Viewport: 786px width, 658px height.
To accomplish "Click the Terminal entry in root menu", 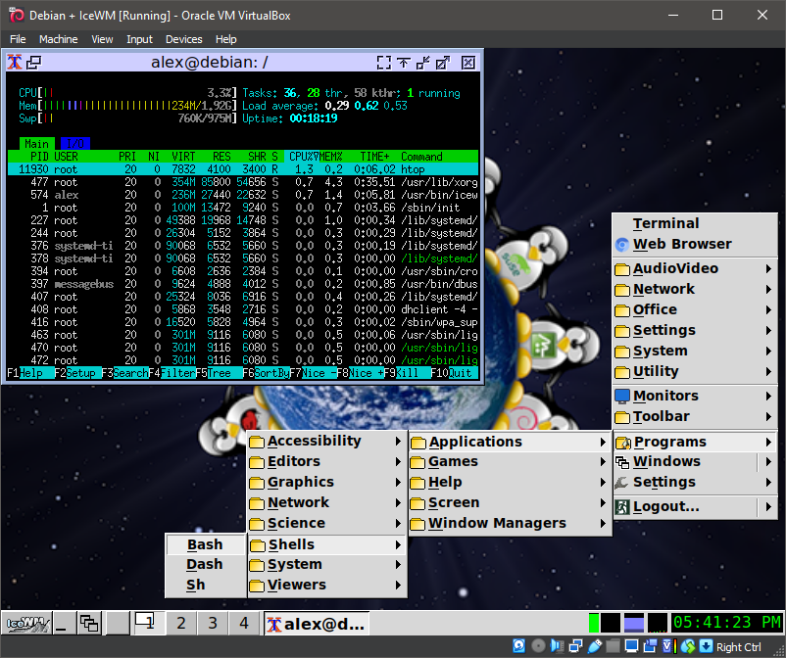I will point(665,223).
